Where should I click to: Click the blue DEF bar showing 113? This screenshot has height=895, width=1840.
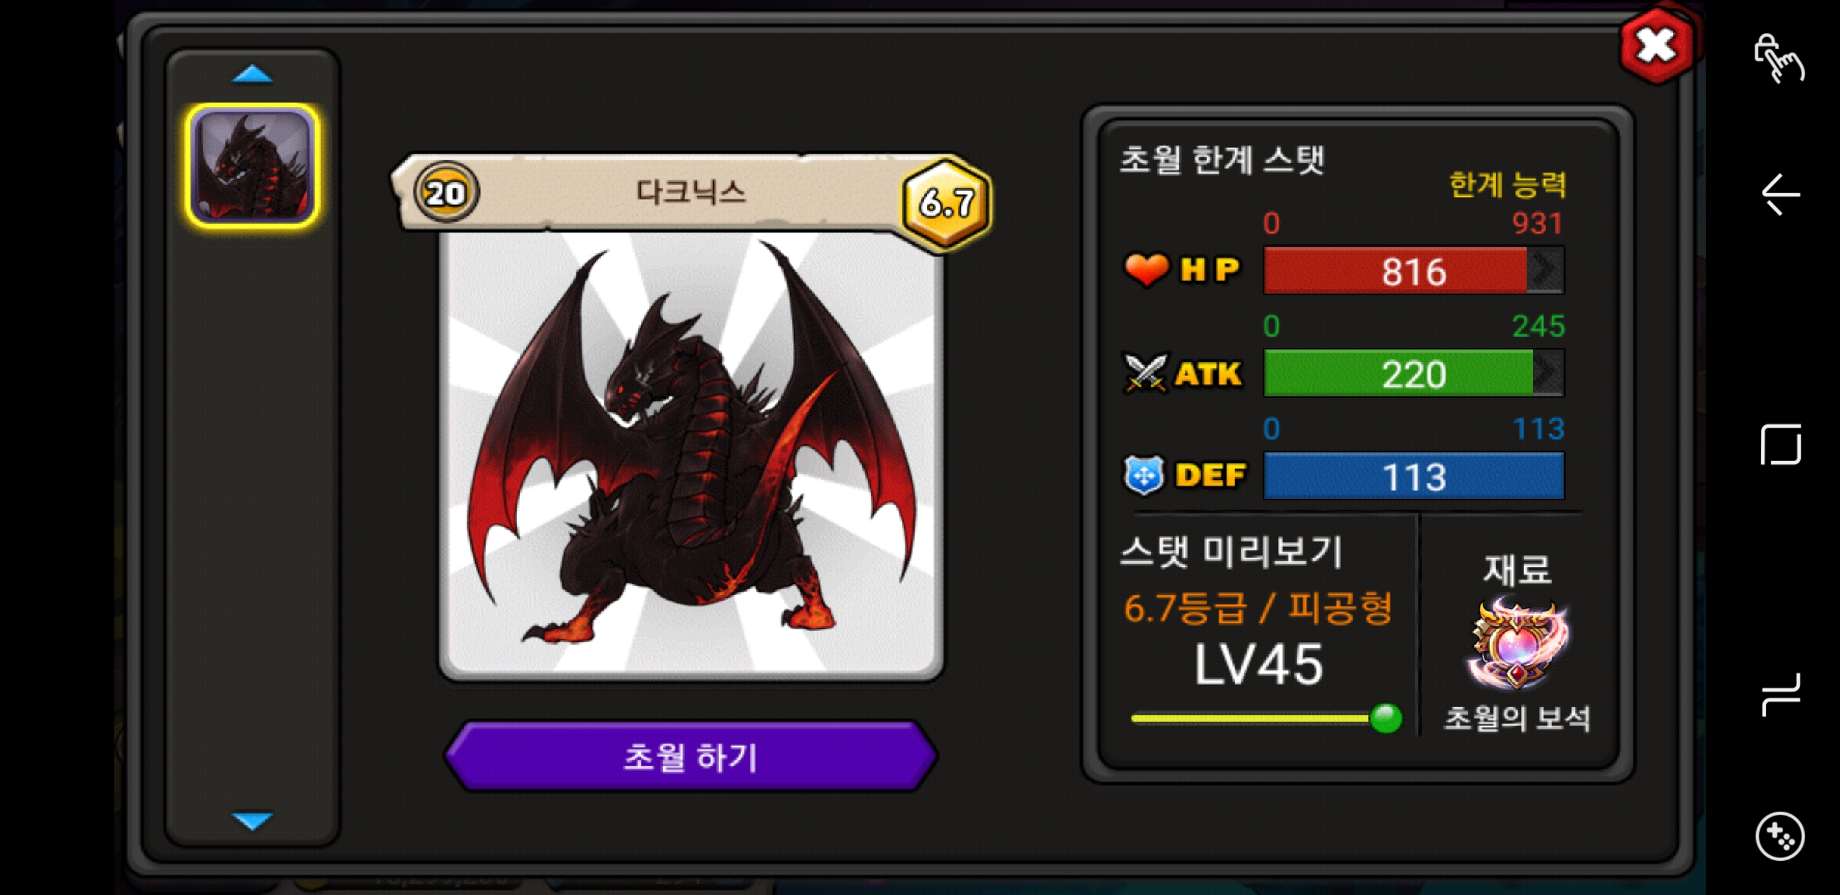tap(1414, 475)
